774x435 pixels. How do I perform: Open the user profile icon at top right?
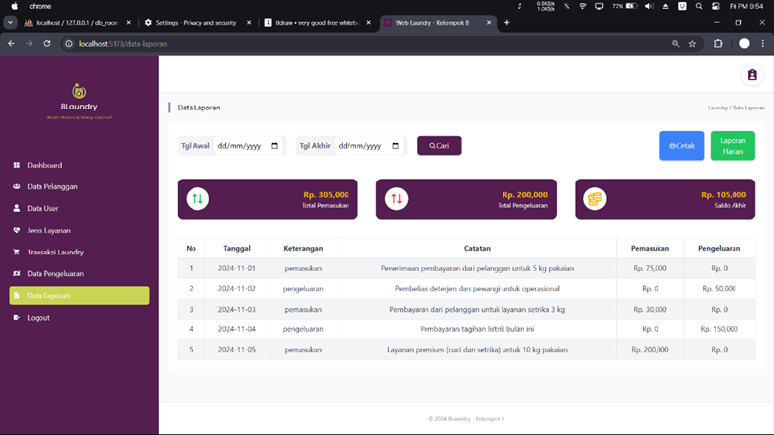coord(752,75)
